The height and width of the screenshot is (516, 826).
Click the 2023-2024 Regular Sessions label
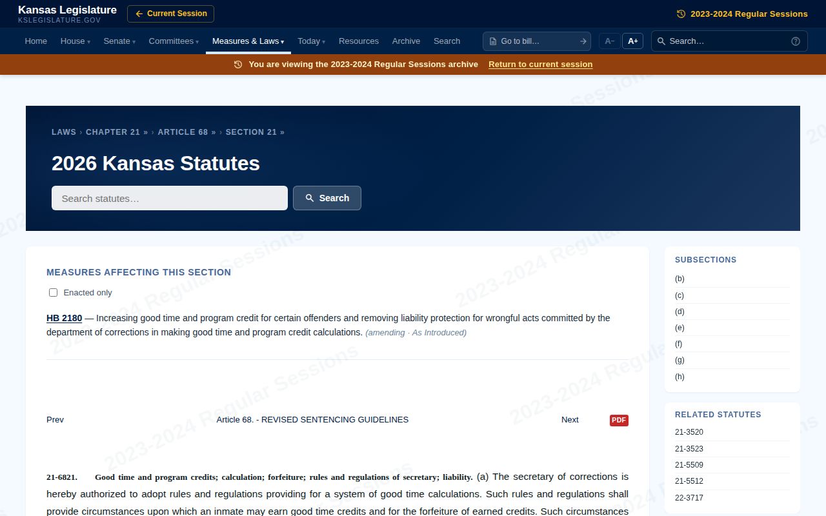(x=749, y=14)
